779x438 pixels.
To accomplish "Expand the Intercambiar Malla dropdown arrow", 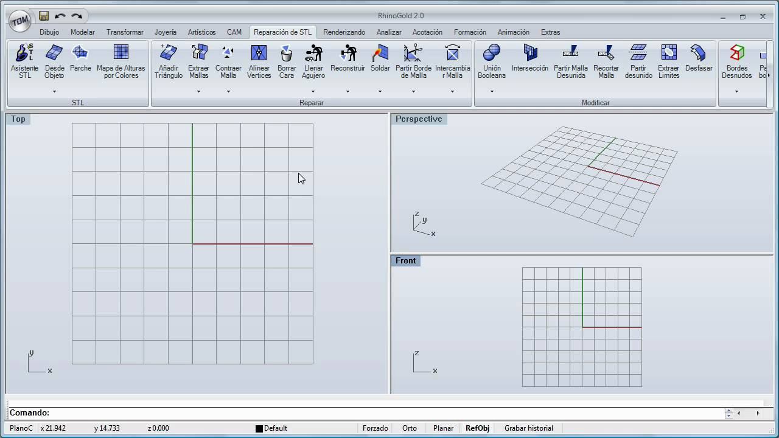I will [x=452, y=91].
